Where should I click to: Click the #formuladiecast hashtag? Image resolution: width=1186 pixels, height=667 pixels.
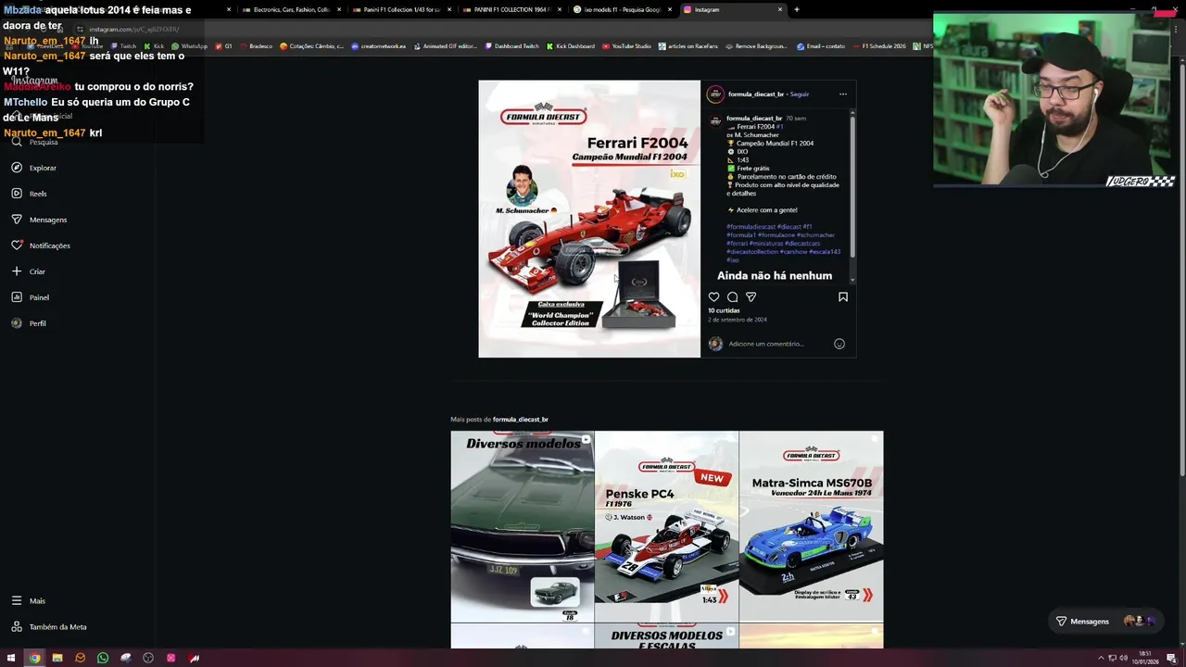(x=751, y=227)
